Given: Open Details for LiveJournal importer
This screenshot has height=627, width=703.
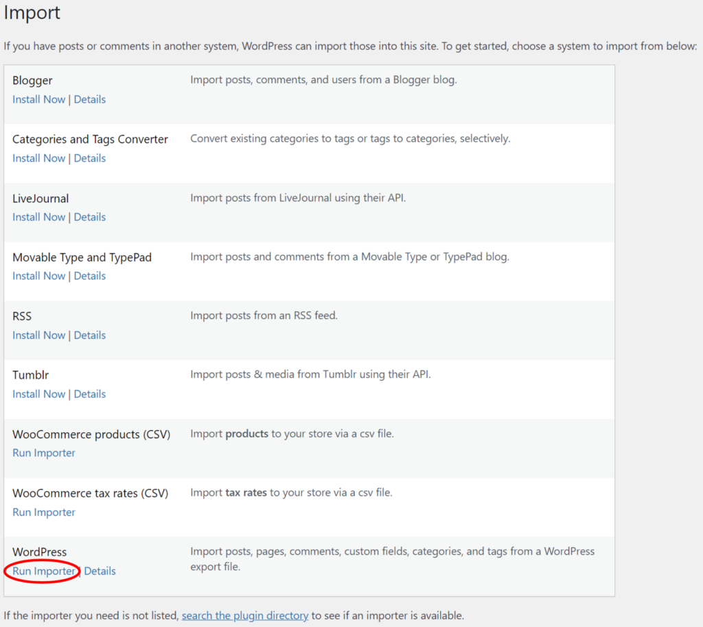Looking at the screenshot, I should coord(90,217).
